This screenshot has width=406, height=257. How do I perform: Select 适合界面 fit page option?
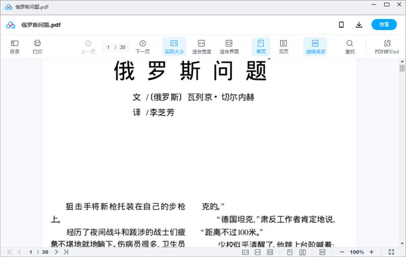tap(229, 47)
